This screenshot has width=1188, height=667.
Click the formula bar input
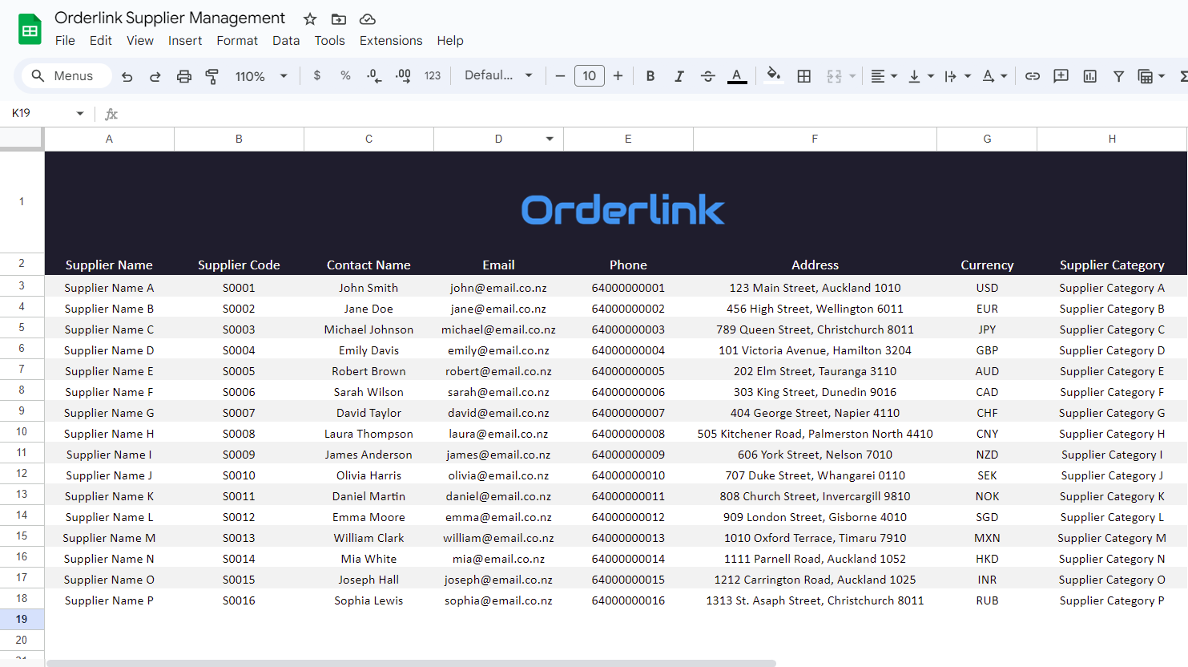click(x=653, y=114)
